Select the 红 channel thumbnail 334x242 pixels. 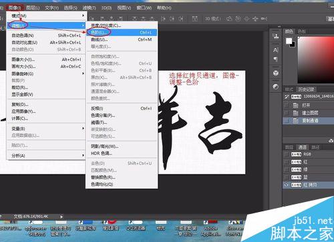pos(296,162)
